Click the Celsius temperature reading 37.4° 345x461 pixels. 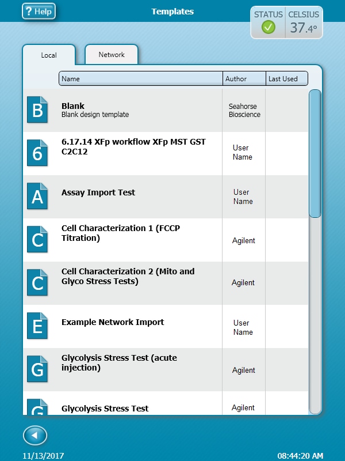pyautogui.click(x=304, y=28)
